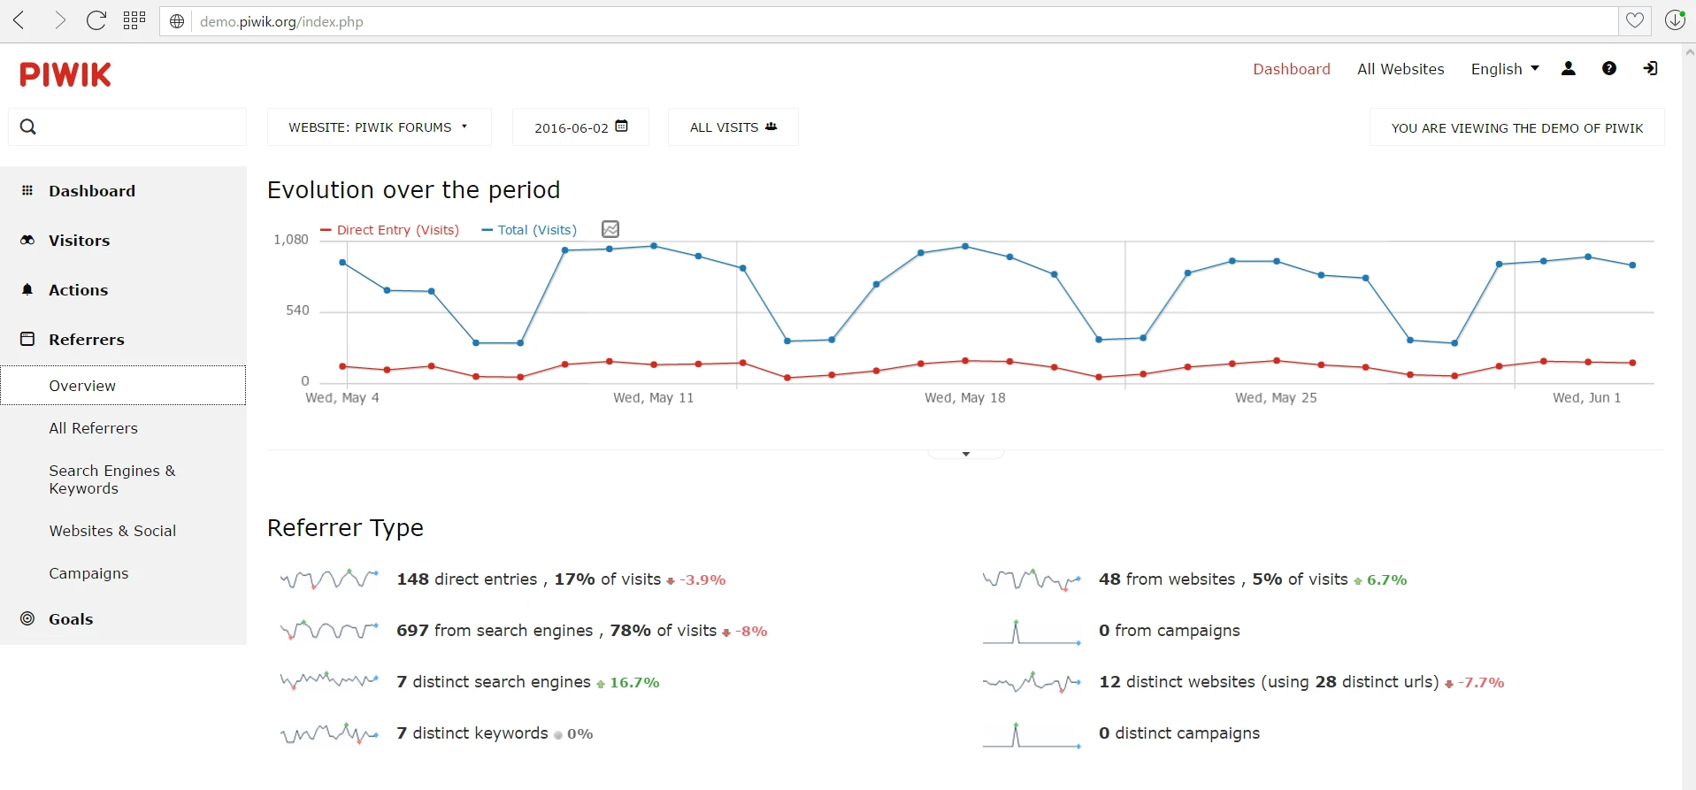
Task: Click inside the browser address bar
Action: [531, 21]
